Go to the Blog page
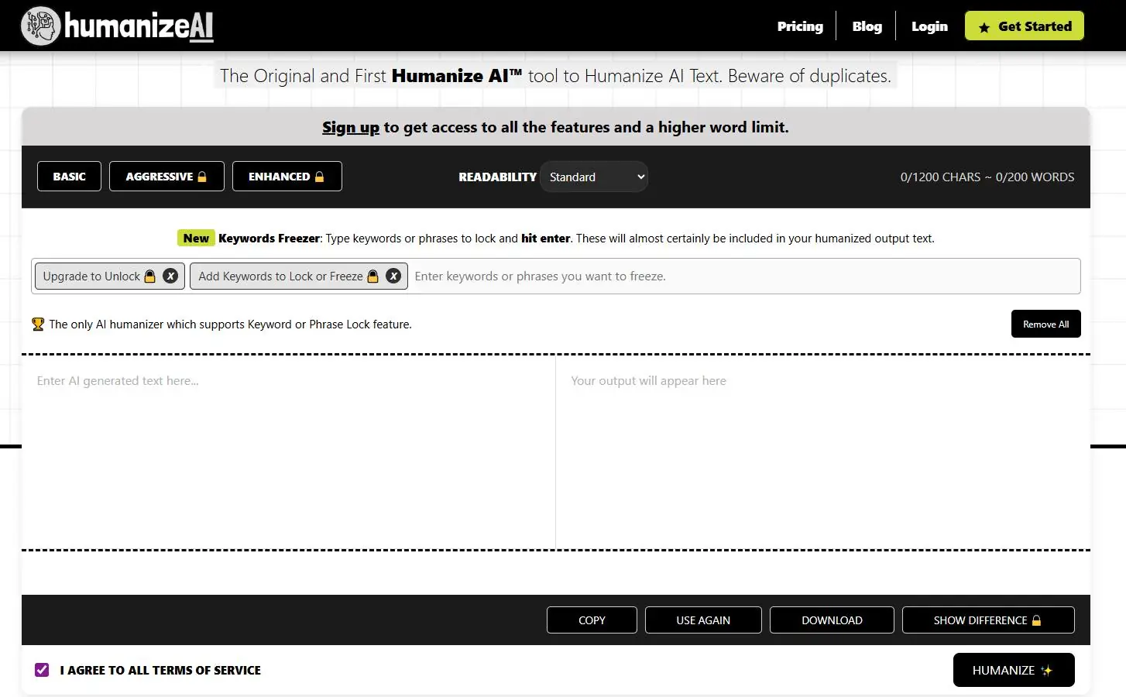The width and height of the screenshot is (1126, 697). [x=867, y=26]
